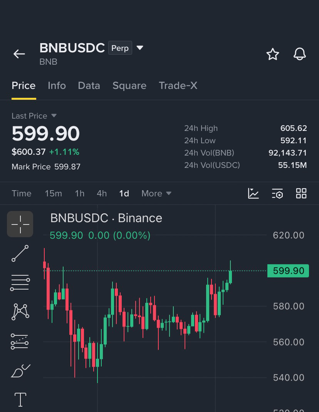Image resolution: width=319 pixels, height=412 pixels.
Task: Select the 1d chart interval
Action: [x=124, y=193]
